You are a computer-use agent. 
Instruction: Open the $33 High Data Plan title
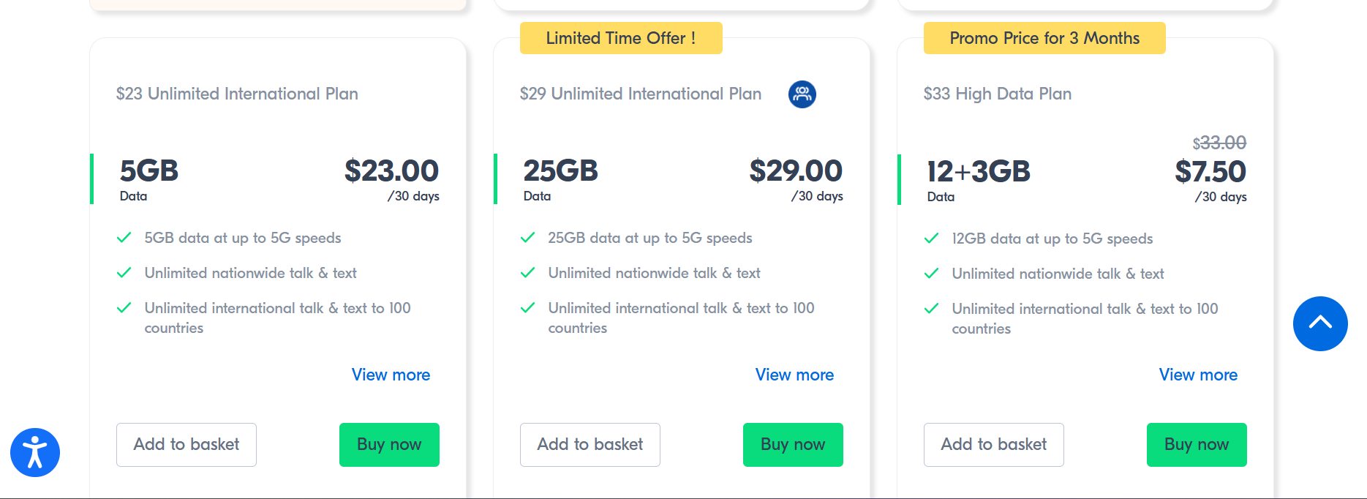point(998,94)
